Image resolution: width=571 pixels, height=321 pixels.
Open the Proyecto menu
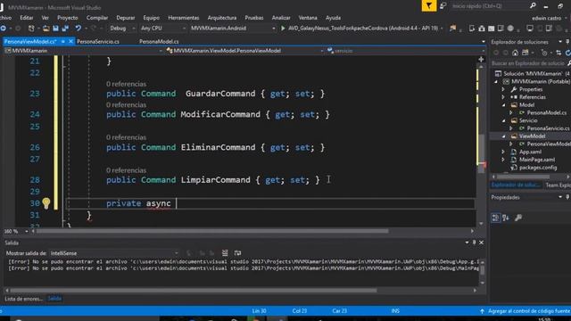[x=68, y=18]
